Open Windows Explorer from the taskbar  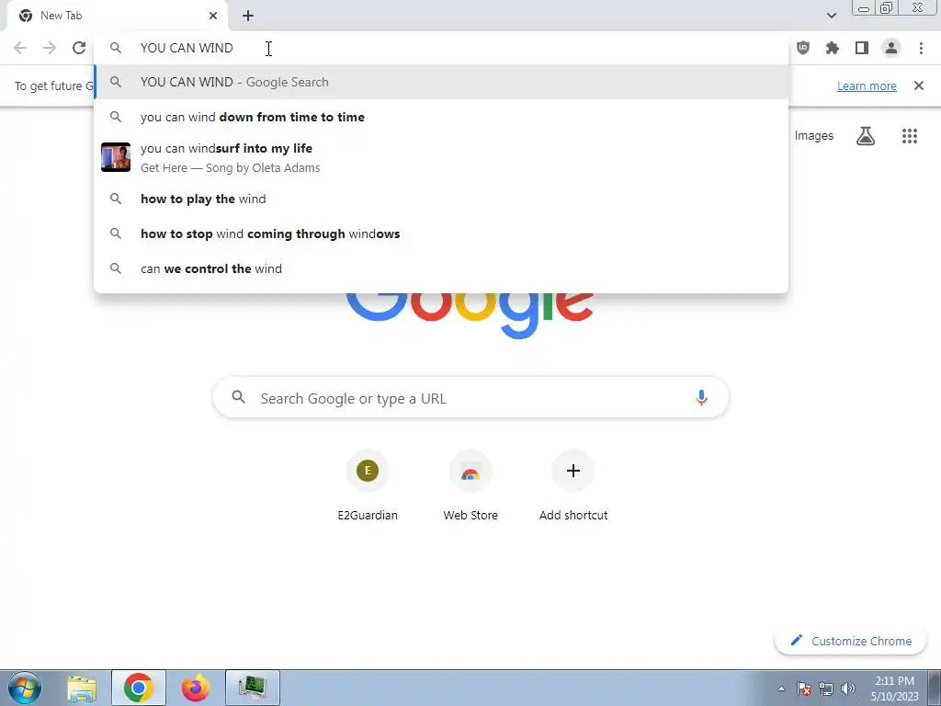coord(82,688)
